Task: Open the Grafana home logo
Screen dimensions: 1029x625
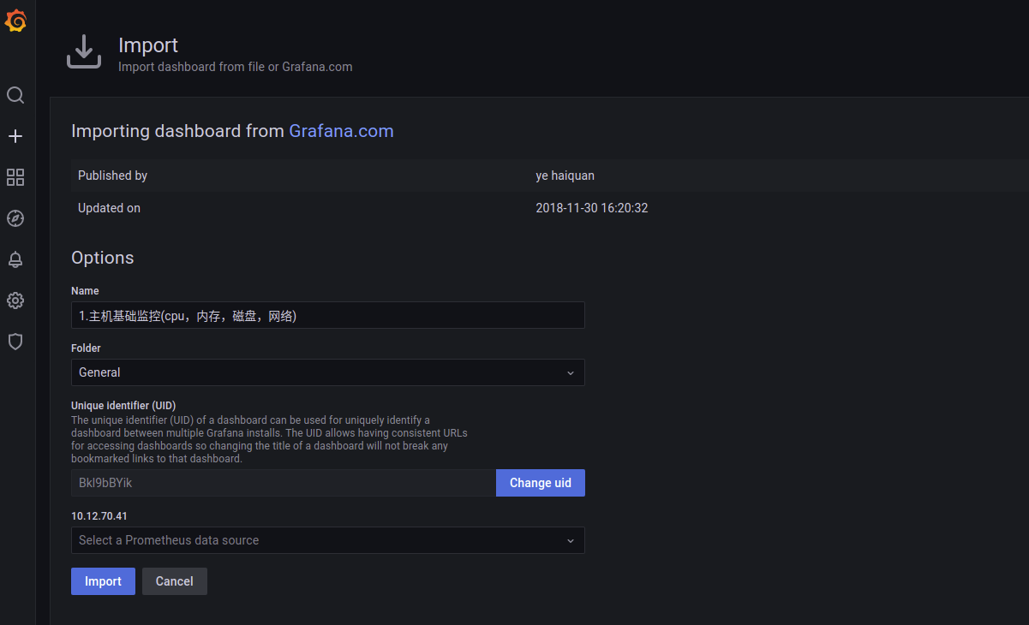Action: pyautogui.click(x=15, y=21)
